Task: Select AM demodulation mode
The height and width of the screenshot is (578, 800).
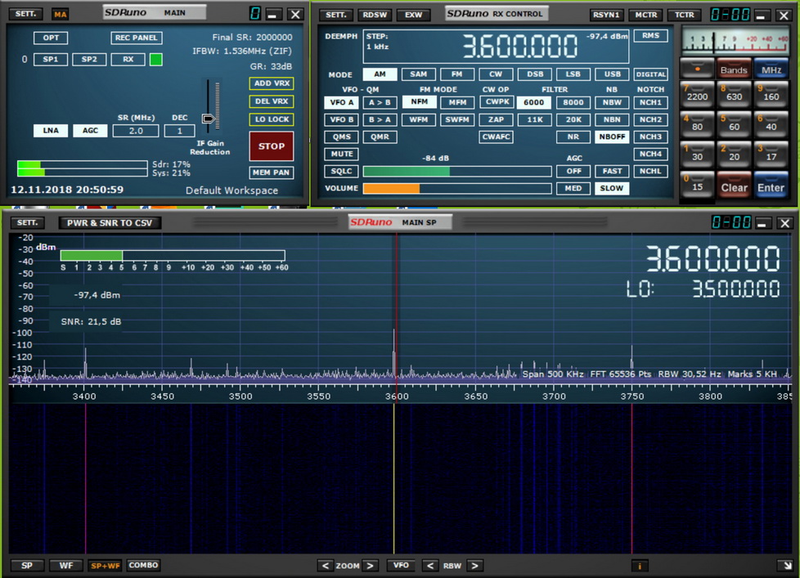Action: tap(380, 74)
